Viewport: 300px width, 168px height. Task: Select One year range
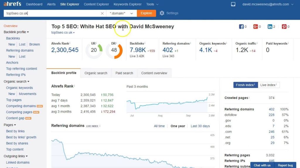178,126
